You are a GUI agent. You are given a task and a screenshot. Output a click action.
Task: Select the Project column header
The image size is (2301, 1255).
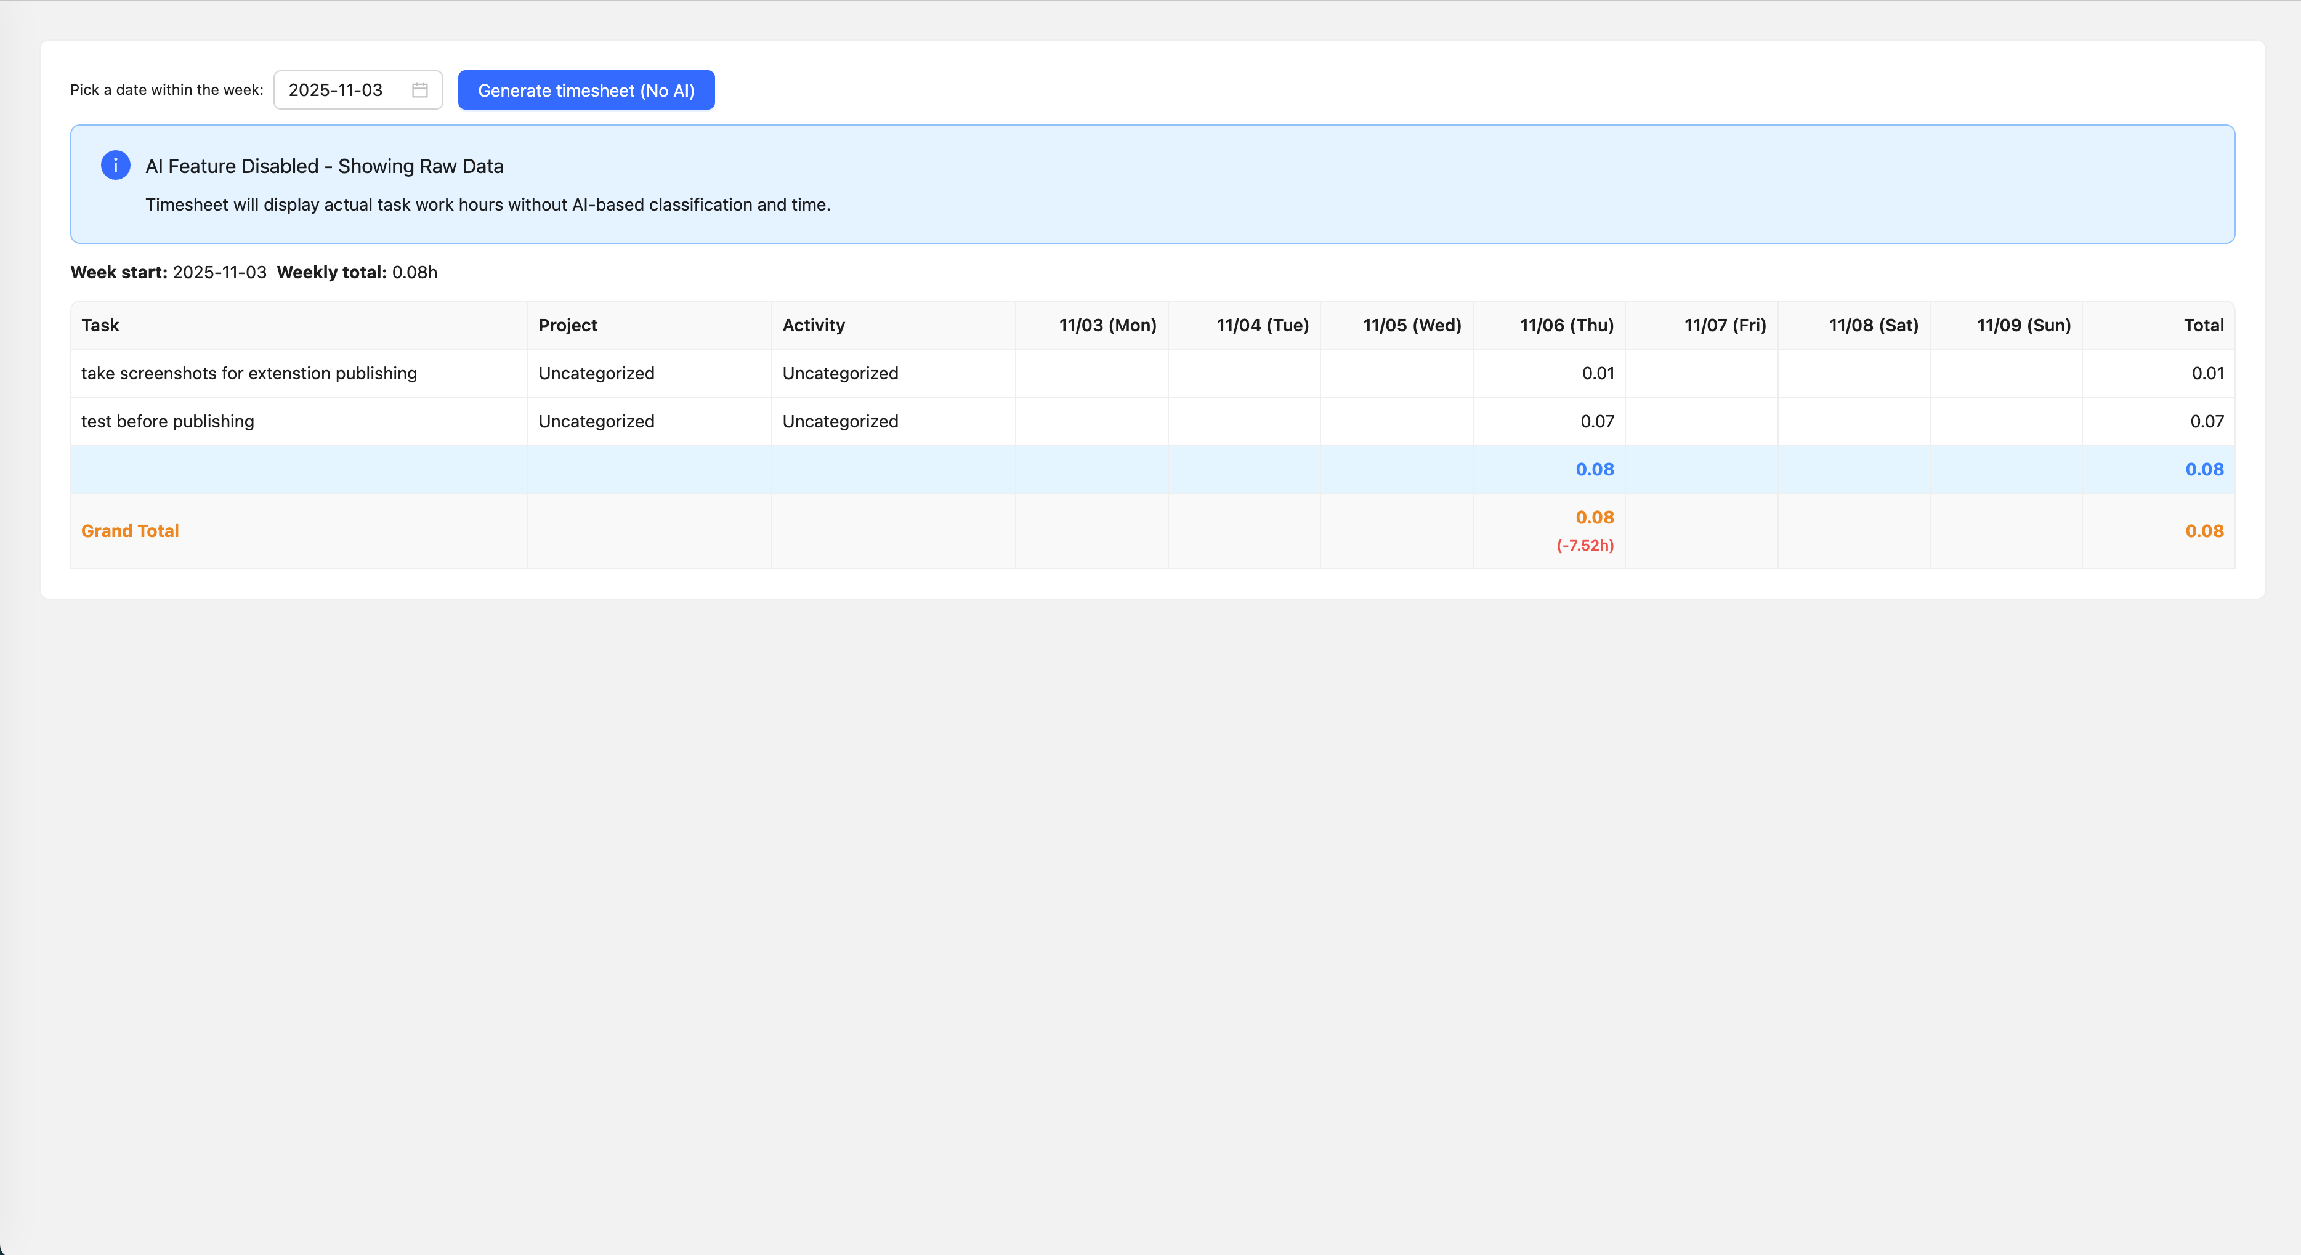pyautogui.click(x=567, y=325)
